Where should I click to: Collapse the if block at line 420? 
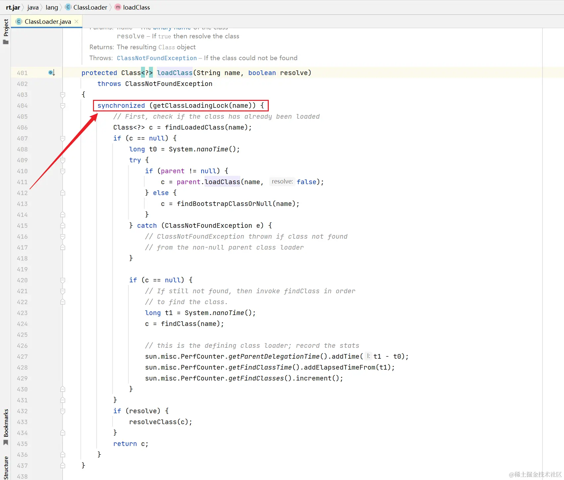[63, 280]
